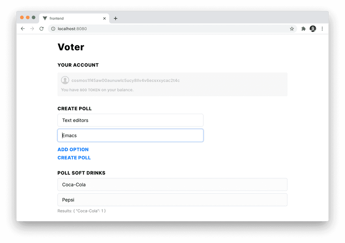Click the site info icon in address bar
This screenshot has height=243, width=345.
(53, 29)
